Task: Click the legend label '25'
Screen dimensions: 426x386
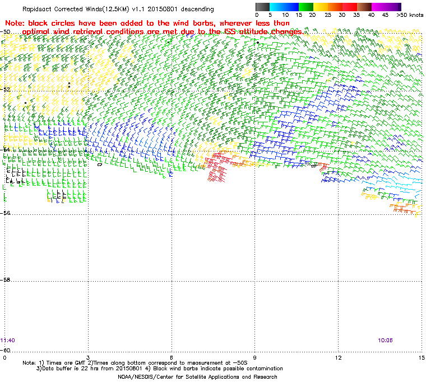Action: point(328,15)
